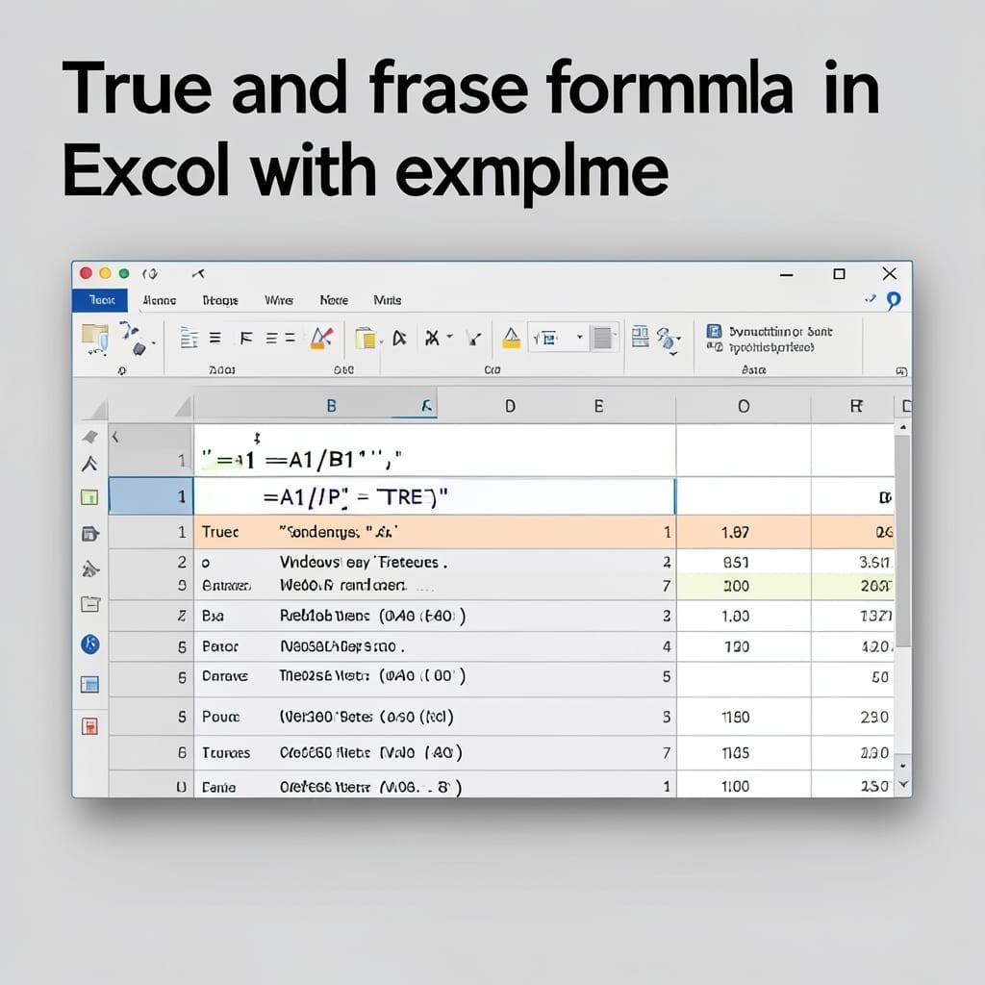Screen dimensions: 985x985
Task: Switch to the second ribbon tab 'Alence'
Action: click(159, 300)
